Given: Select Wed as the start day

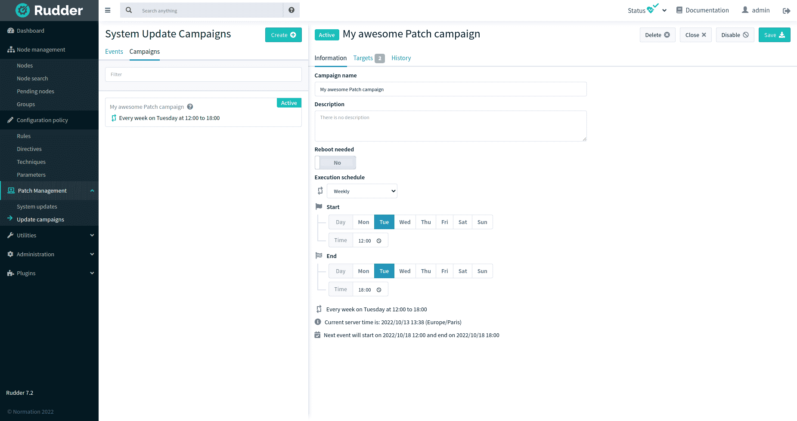Looking at the screenshot, I should (x=405, y=222).
